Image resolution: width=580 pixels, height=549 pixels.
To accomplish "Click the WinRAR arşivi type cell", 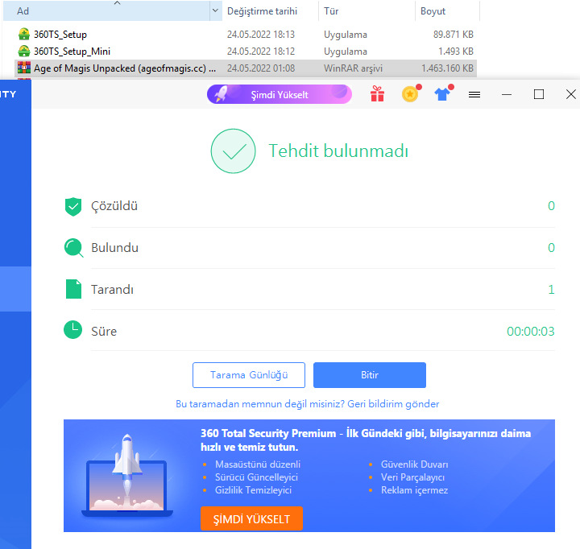I will pyautogui.click(x=354, y=68).
